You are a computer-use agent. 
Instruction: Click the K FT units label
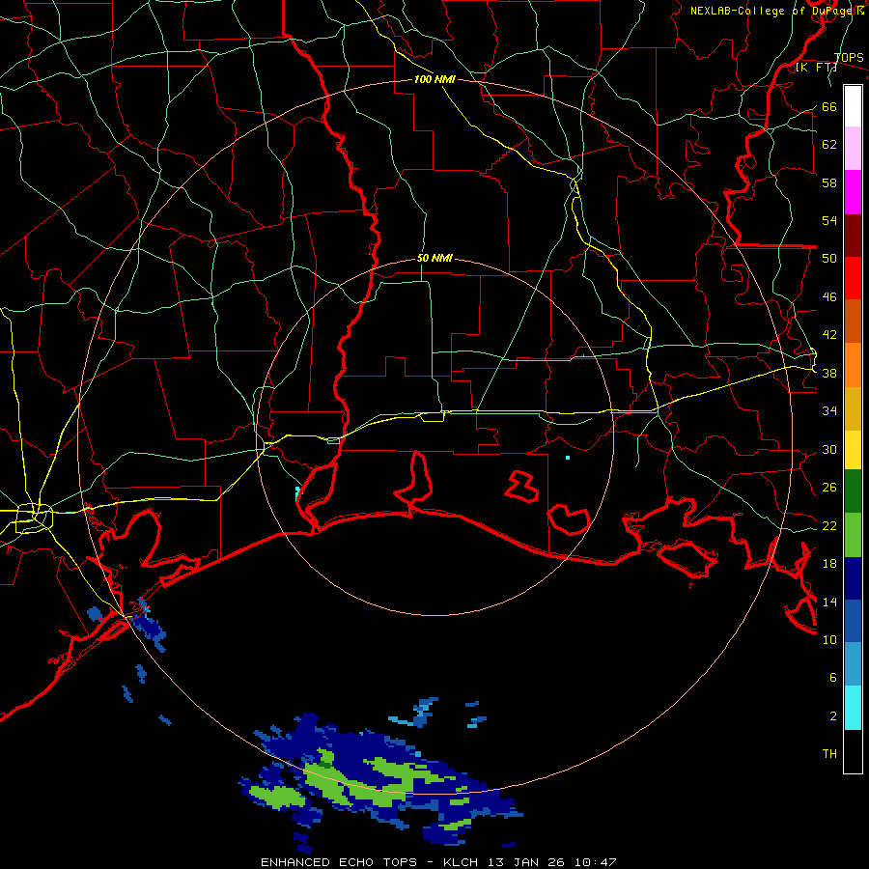coord(816,68)
